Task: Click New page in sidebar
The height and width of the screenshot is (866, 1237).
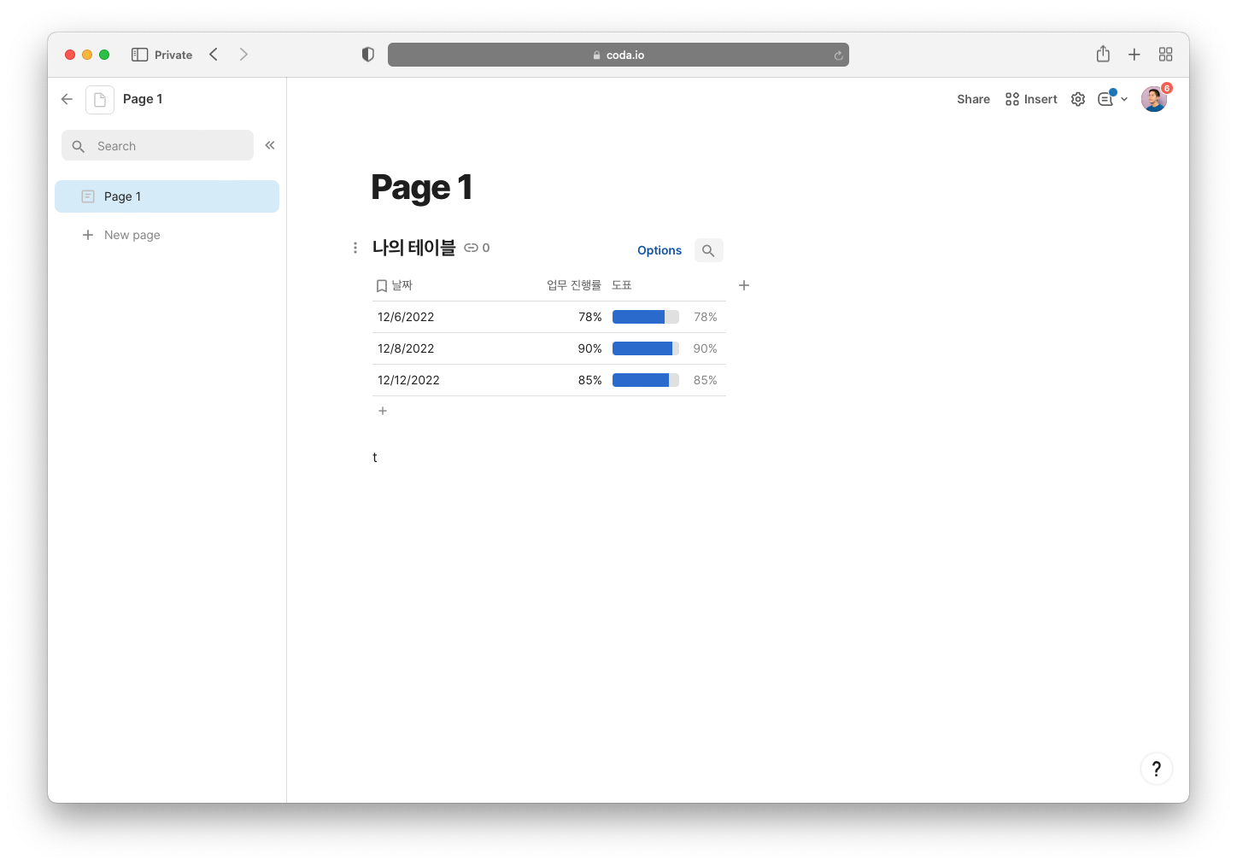Action: (132, 235)
